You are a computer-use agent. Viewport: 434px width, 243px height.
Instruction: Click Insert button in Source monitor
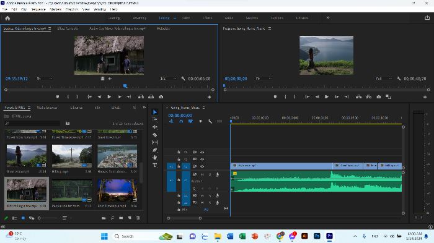[x=141, y=97]
